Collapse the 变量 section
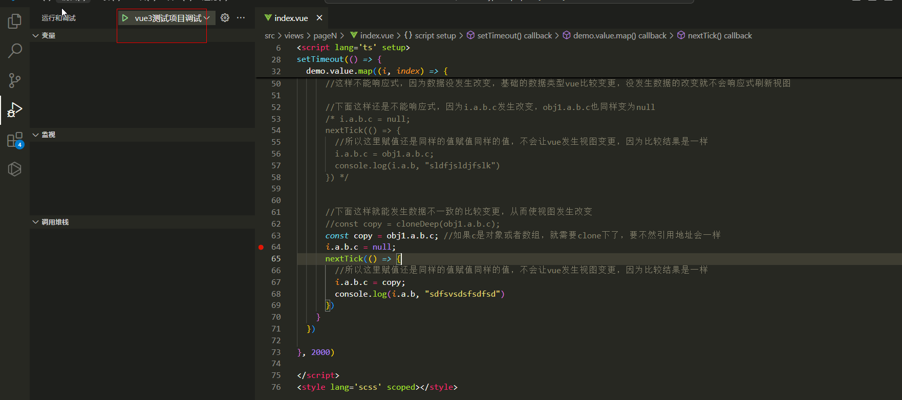Viewport: 902px width, 400px height. [x=142, y=35]
